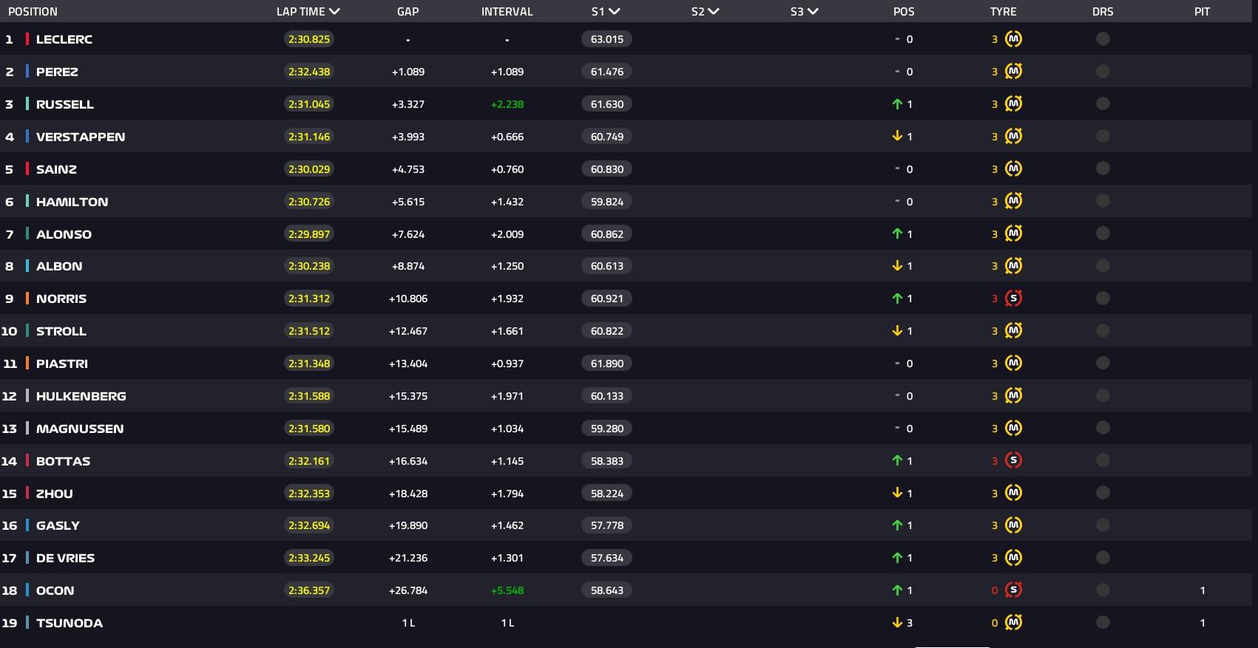Image resolution: width=1258 pixels, height=648 pixels.
Task: Click Tsunoda's medium tyre icon
Action: coord(1013,623)
